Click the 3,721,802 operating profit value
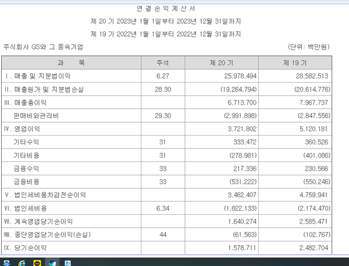Image resolution: width=349 pixels, height=266 pixels. (242, 129)
